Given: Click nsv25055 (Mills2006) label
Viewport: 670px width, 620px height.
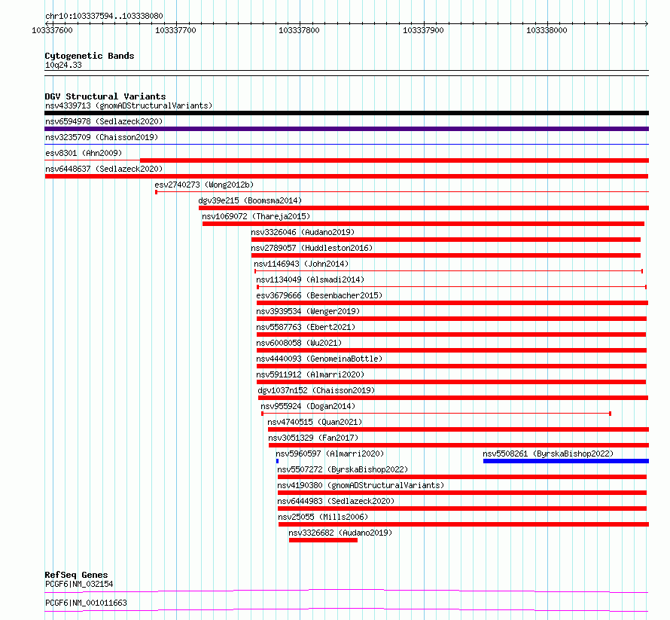Looking at the screenshot, I should pyautogui.click(x=323, y=517).
